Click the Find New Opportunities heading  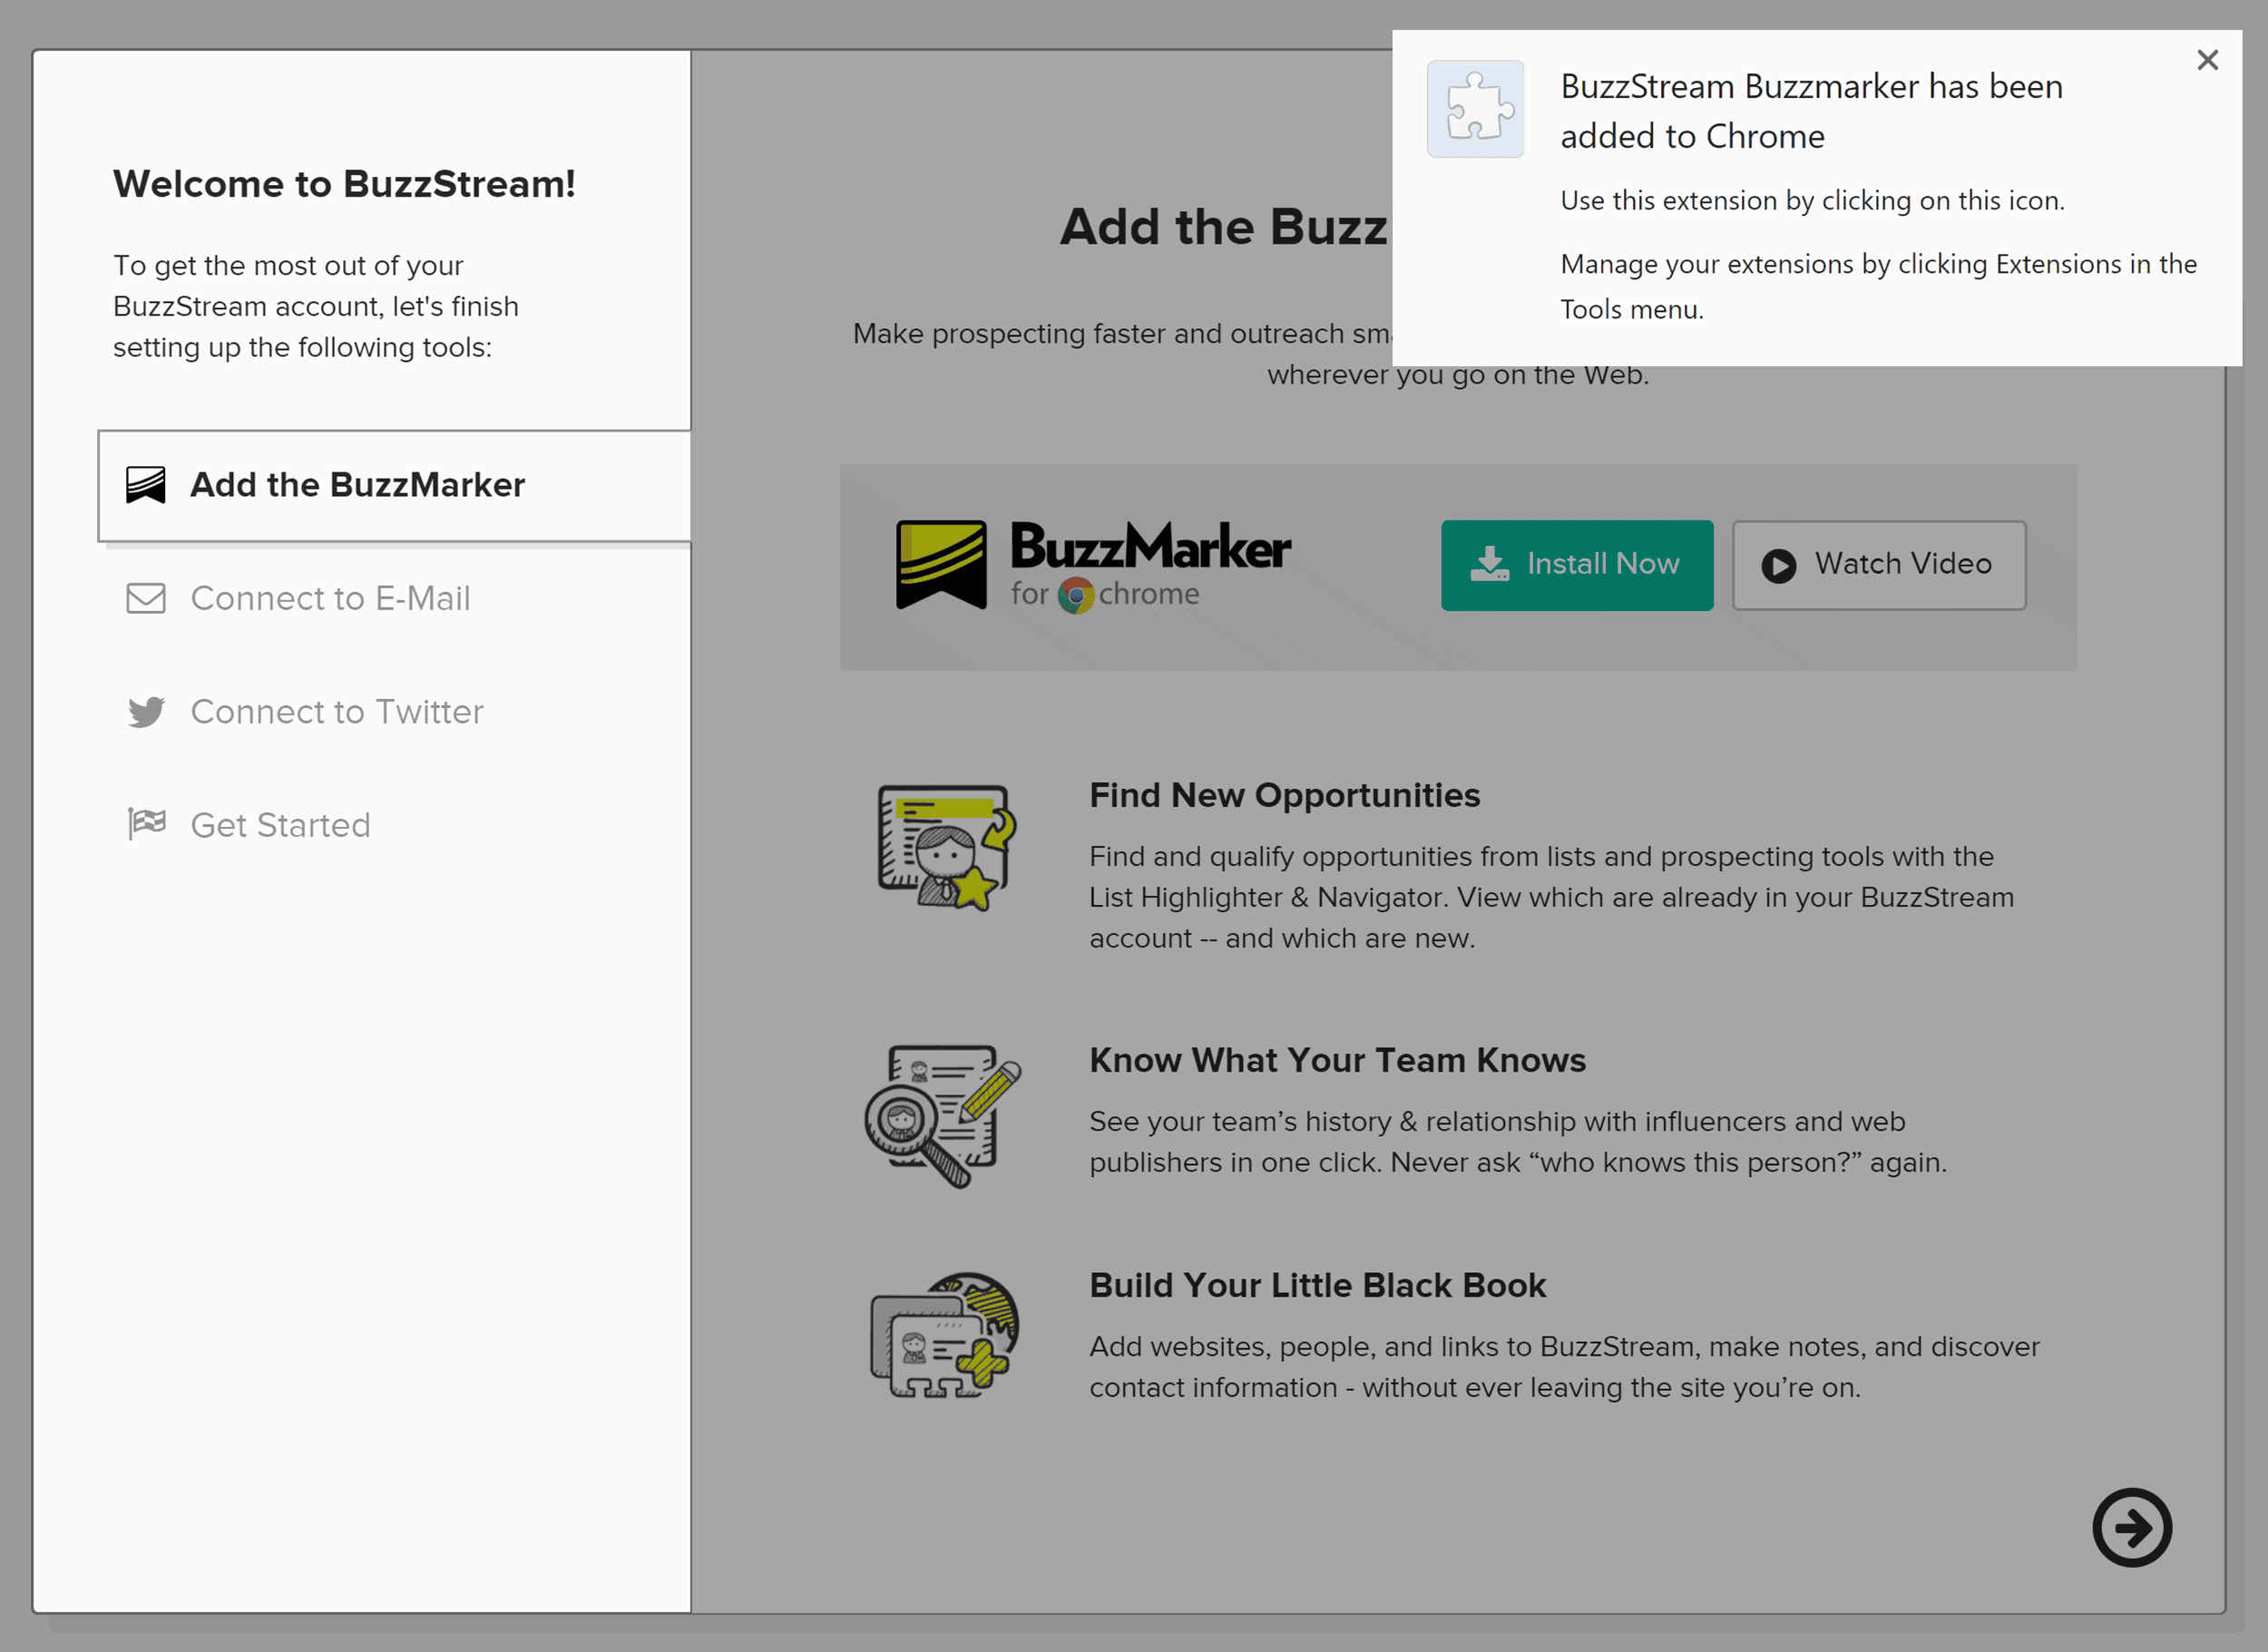[1284, 795]
